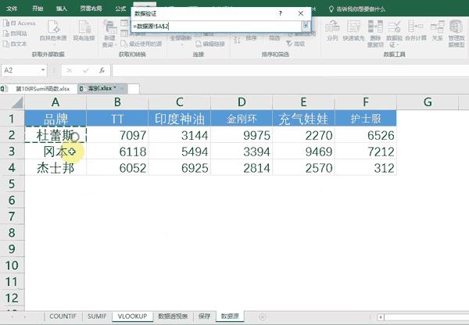Open the Insert (插入) ribbon tab
469x325 pixels.
coord(62,9)
